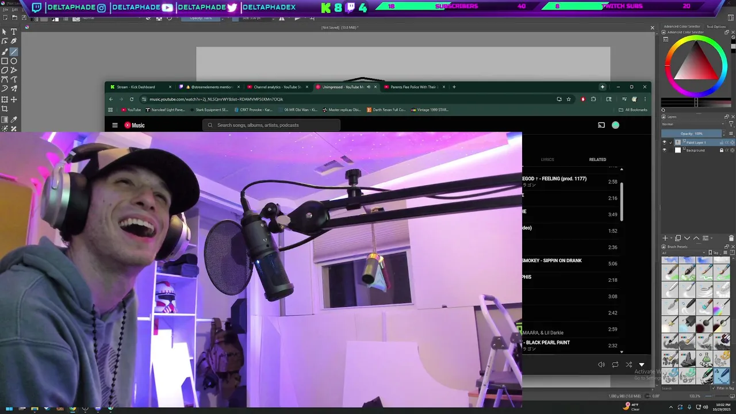736x414 pixels.
Task: Select the Crop tool
Action: click(5, 109)
